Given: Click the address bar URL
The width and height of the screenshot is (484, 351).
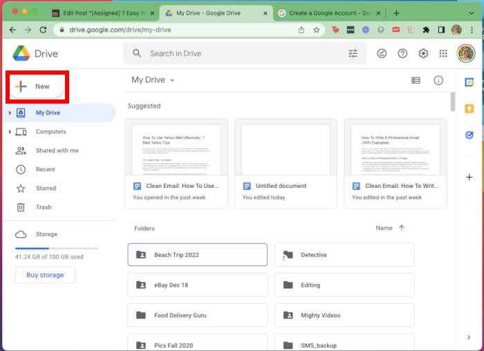Looking at the screenshot, I should [120, 30].
